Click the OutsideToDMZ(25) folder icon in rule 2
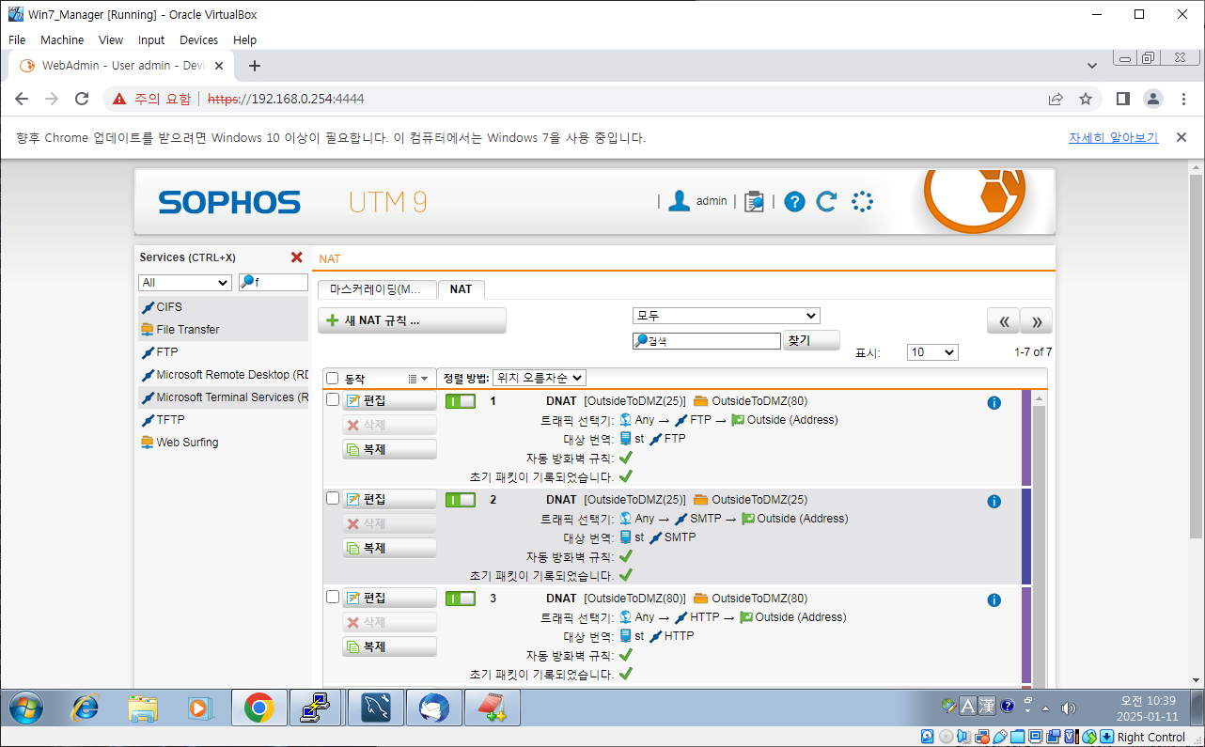 click(x=700, y=500)
